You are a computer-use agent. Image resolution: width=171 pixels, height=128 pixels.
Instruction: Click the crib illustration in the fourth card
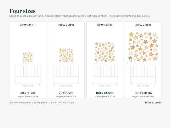[x=143, y=75]
